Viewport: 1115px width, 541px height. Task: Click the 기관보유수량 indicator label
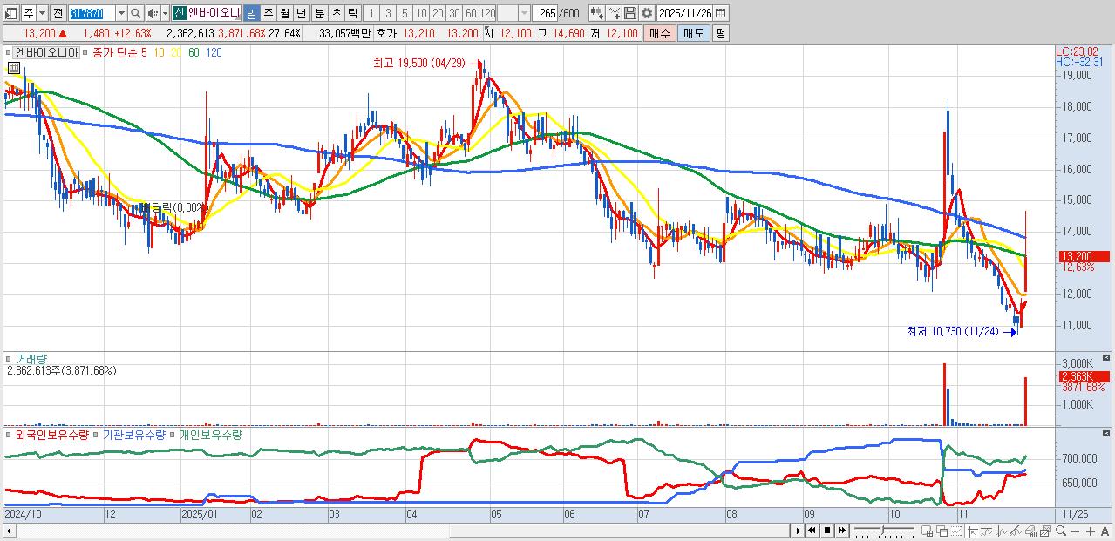point(134,434)
